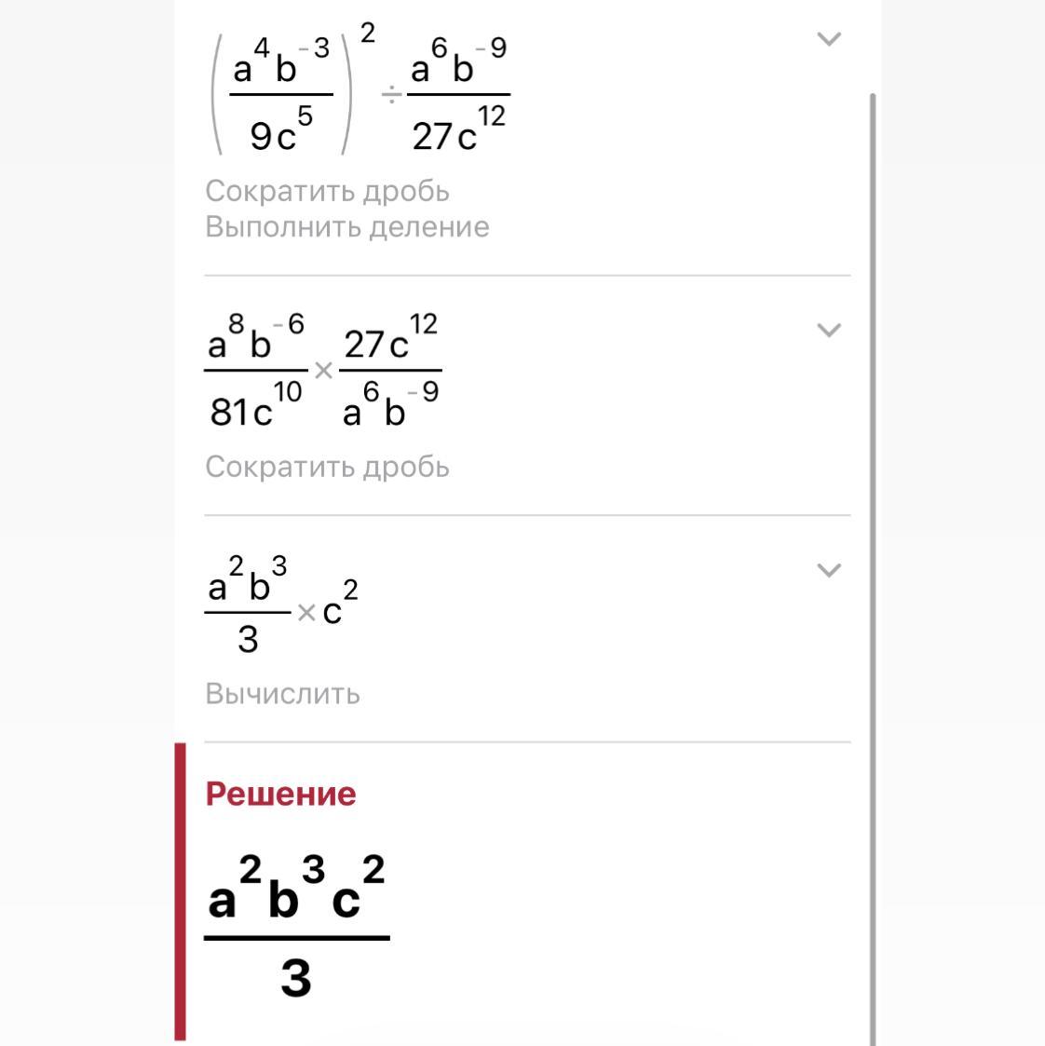Expand the step with 81c^10 denominator
Screen dimensions: 1045x1046
pyautogui.click(x=828, y=330)
